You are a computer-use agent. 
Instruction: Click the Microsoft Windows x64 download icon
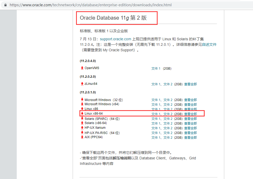click(x=82, y=104)
